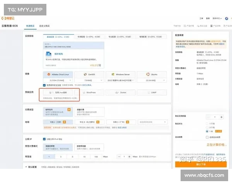Select the WordPress preinstalled application
The height and width of the screenshot is (185, 232).
pos(89,92)
